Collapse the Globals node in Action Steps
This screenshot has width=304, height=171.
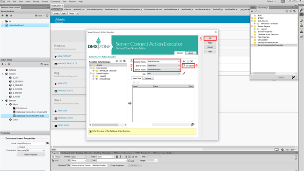(x=3, y=74)
